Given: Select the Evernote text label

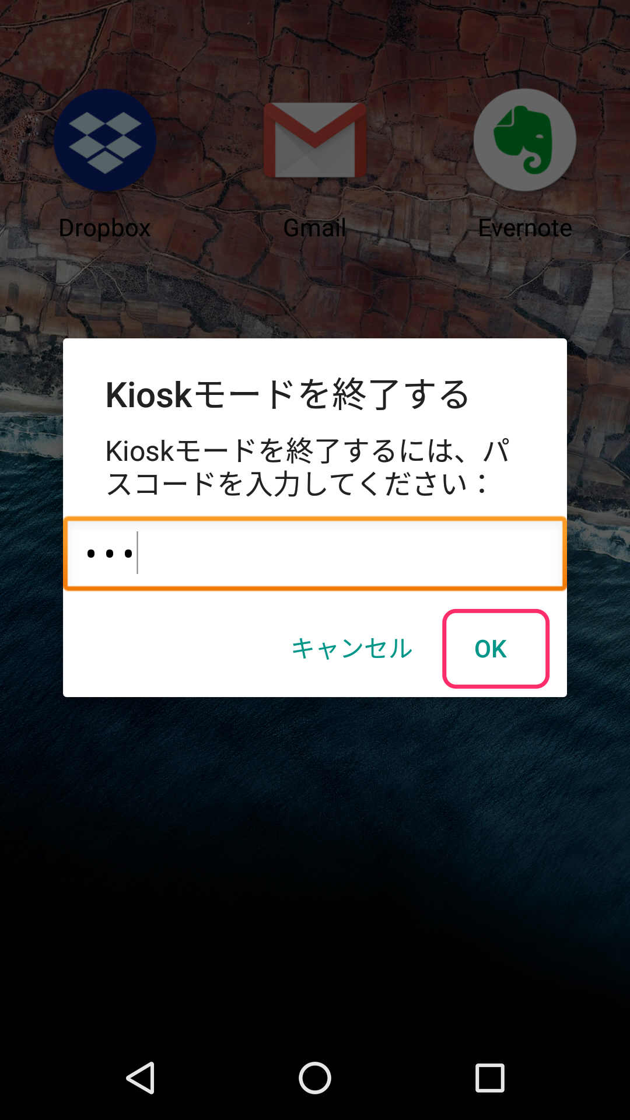Looking at the screenshot, I should [x=525, y=228].
